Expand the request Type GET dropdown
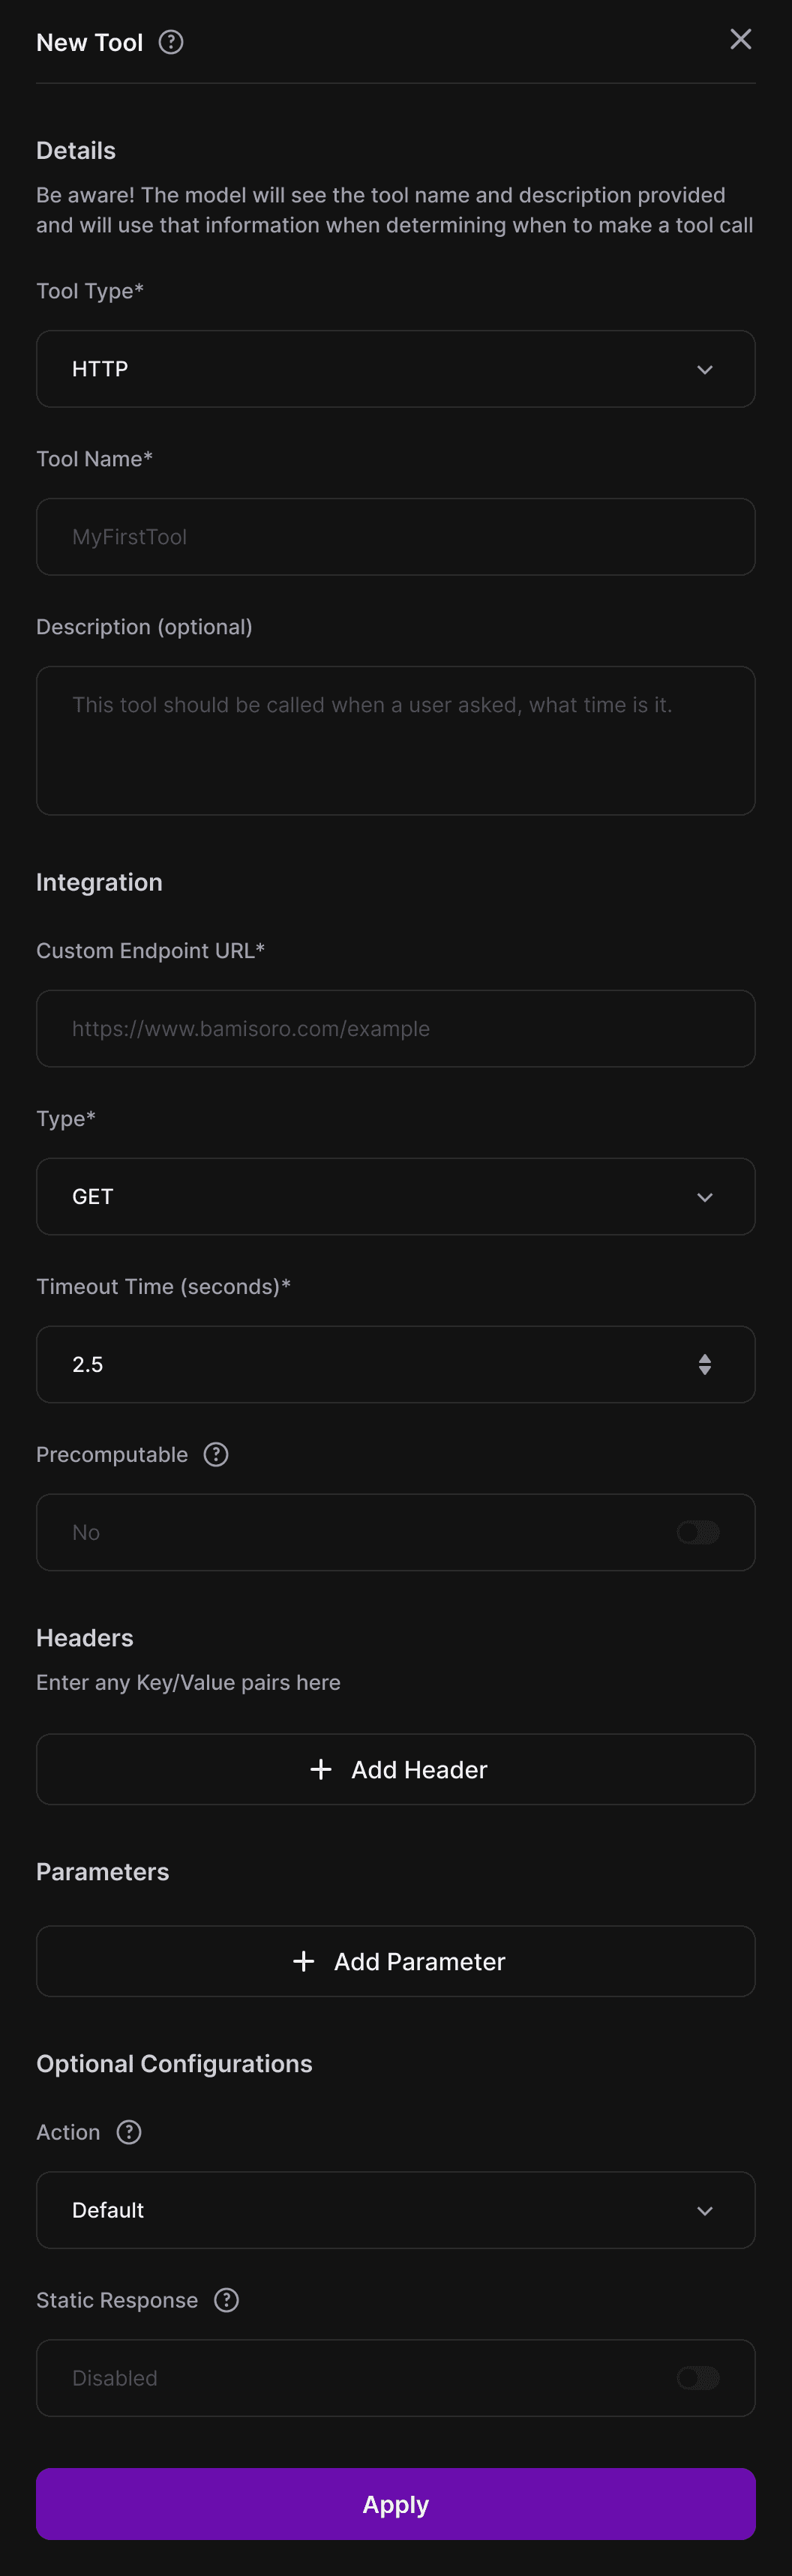 [395, 1197]
